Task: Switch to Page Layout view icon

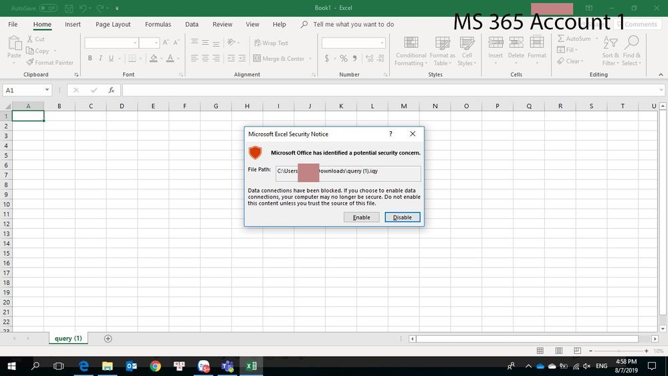Action: (558, 351)
